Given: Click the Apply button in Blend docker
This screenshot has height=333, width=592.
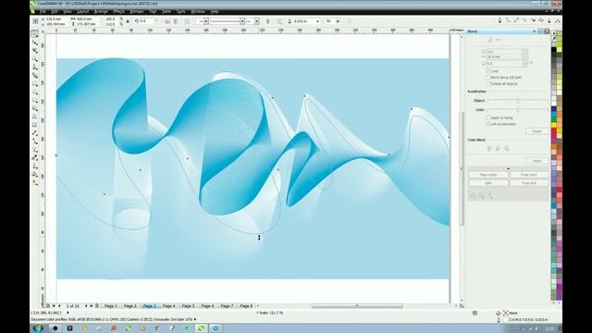Looking at the screenshot, I should tap(536, 161).
